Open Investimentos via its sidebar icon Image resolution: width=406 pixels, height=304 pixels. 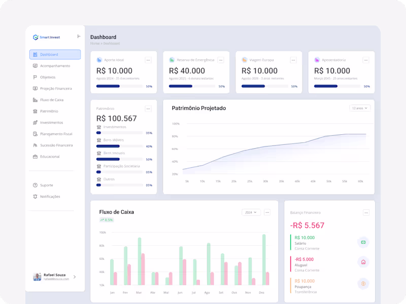35,122
